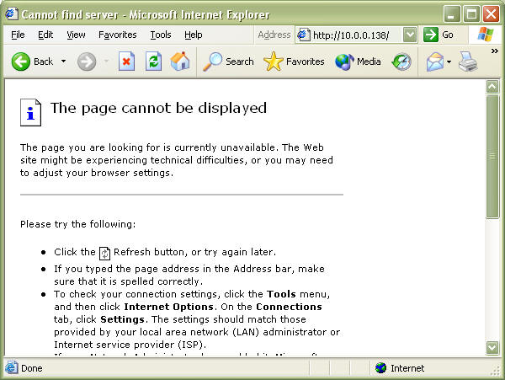Open the Search pane
505x380 pixels.
tap(229, 62)
